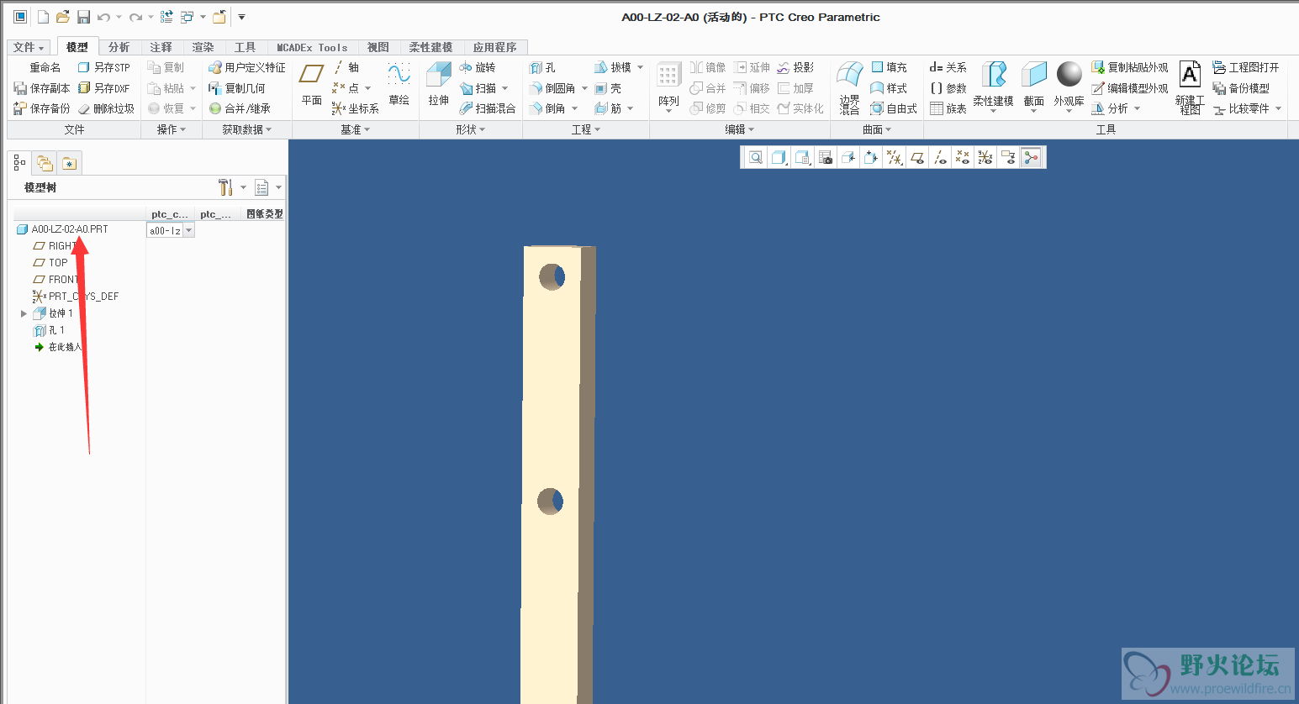Image resolution: width=1299 pixels, height=704 pixels.
Task: Expand the 拔模 (Draft) dropdown arrow
Action: [x=640, y=67]
